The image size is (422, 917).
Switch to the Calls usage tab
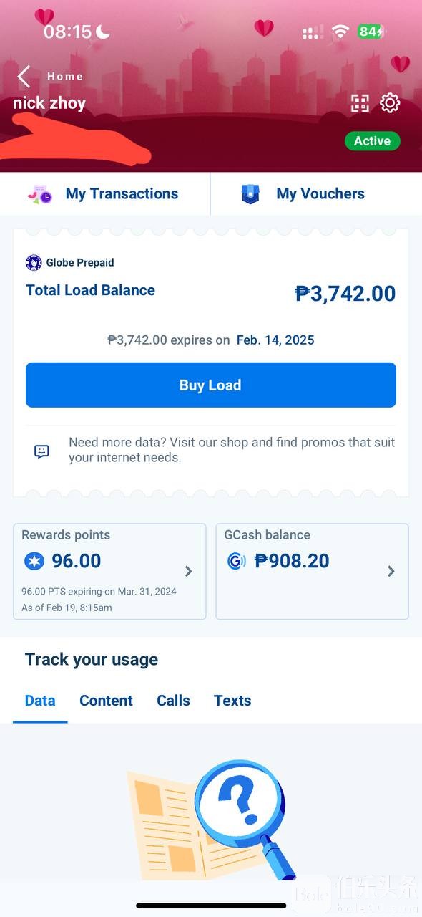pyautogui.click(x=173, y=701)
